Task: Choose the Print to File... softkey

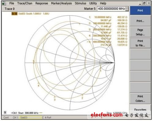Action: point(140,43)
